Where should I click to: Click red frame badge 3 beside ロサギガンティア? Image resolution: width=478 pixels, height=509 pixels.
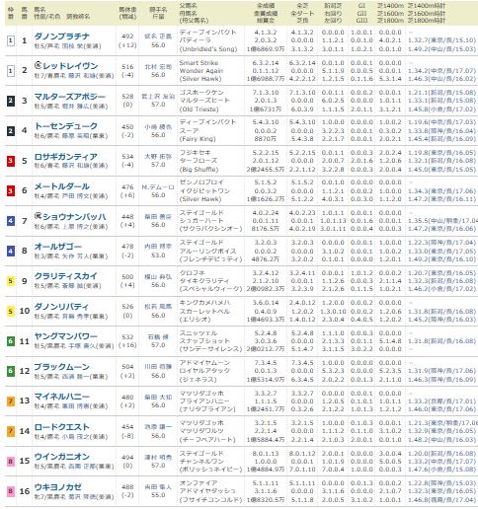pos(11,161)
